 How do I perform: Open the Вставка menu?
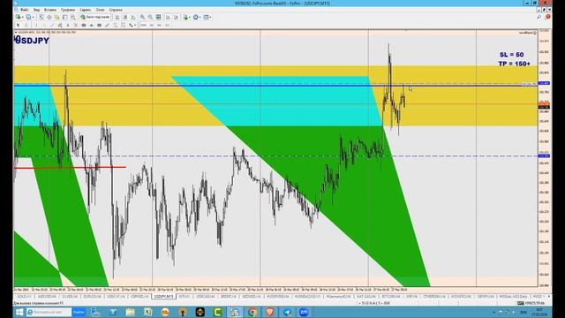pyautogui.click(x=50, y=10)
